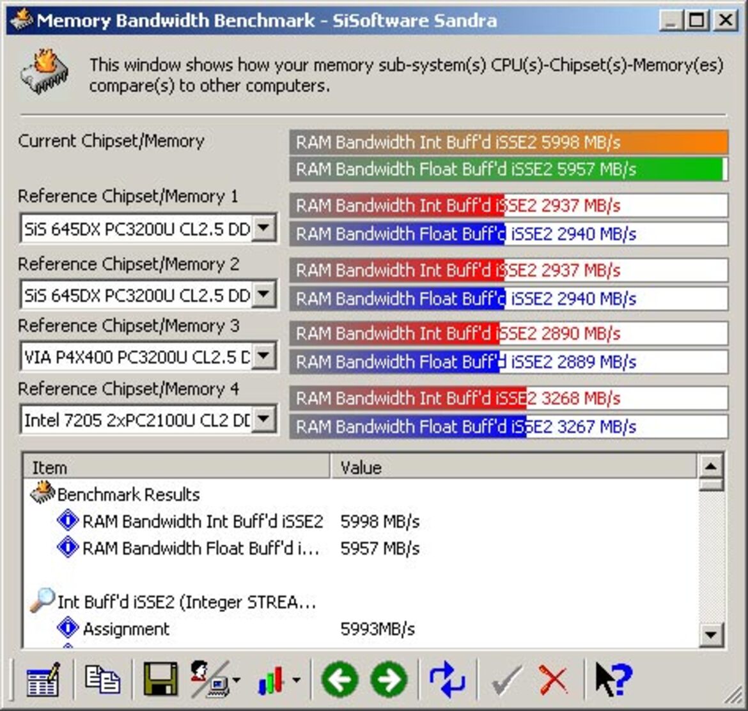Click the user and computer toolbar icon

tap(210, 679)
